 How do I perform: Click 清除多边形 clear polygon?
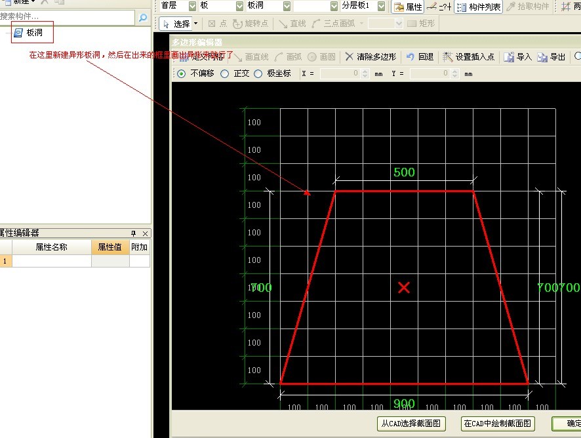371,56
